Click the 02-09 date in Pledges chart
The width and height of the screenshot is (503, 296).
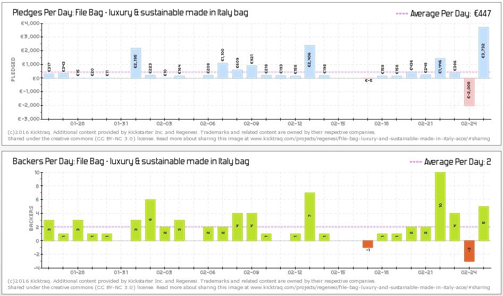click(x=251, y=123)
